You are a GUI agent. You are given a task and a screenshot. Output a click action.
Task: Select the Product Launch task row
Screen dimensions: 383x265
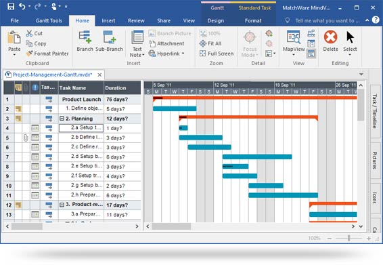pyautogui.click(x=72, y=100)
